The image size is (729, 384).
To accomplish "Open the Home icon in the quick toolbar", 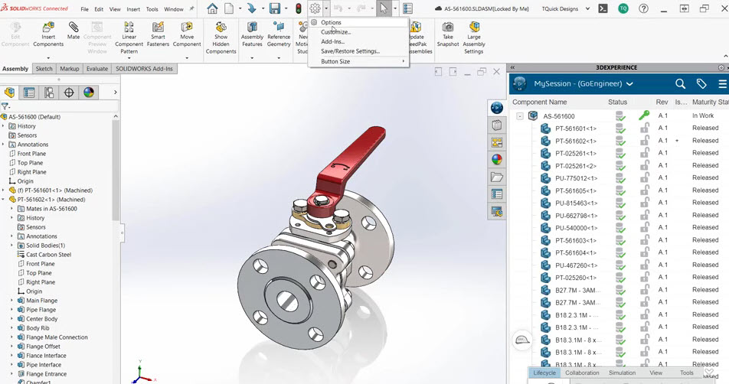I will (212, 8).
